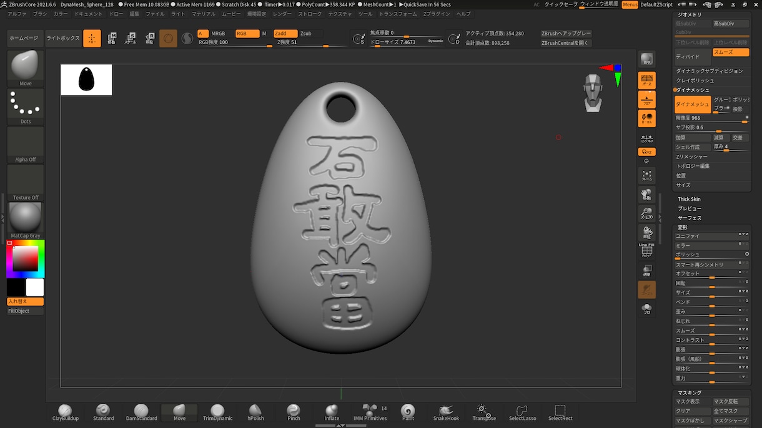Click the ホームページ button
This screenshot has height=428, width=762.
point(24,39)
